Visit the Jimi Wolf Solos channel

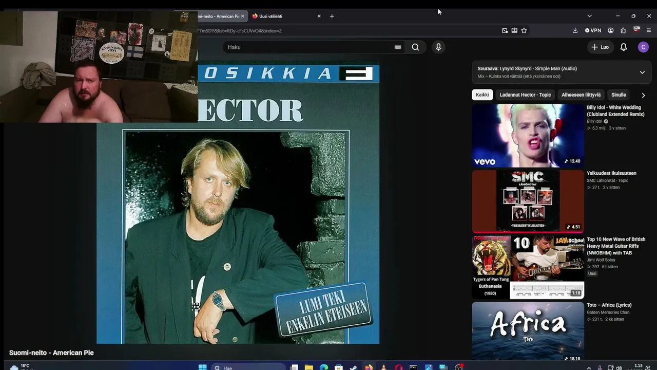(601, 260)
